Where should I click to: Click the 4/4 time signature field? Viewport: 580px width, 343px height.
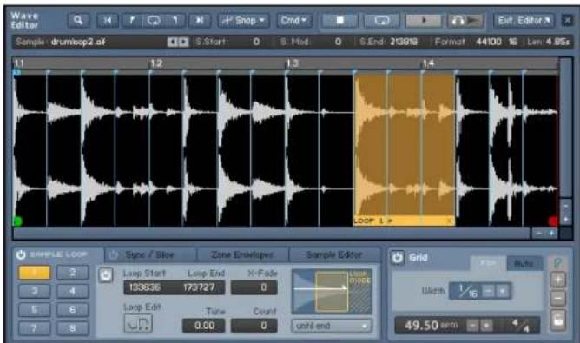[521, 326]
